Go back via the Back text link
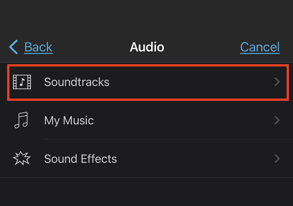Image resolution: width=293 pixels, height=206 pixels. pos(38,47)
